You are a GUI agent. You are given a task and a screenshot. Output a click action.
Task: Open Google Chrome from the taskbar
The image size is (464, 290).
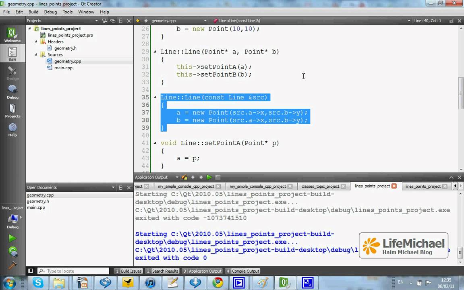pos(218,283)
